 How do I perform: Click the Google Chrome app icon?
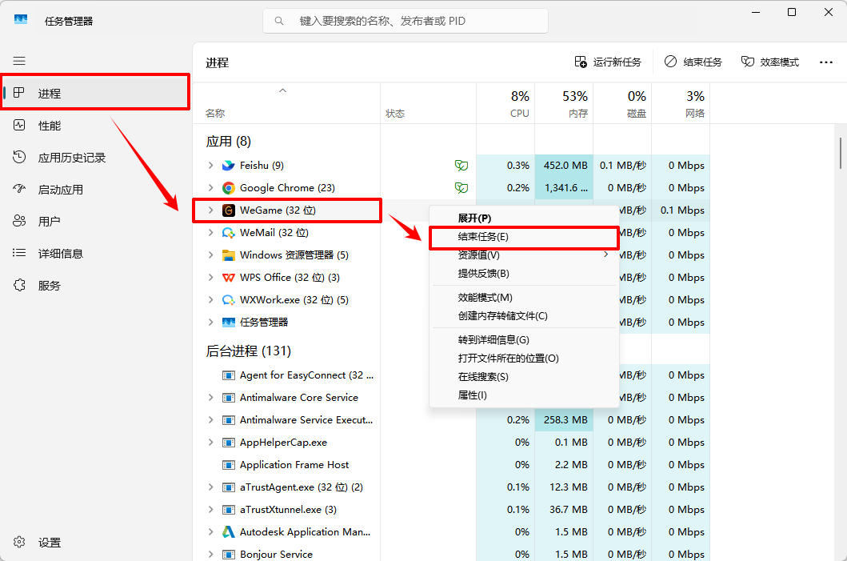pyautogui.click(x=229, y=187)
